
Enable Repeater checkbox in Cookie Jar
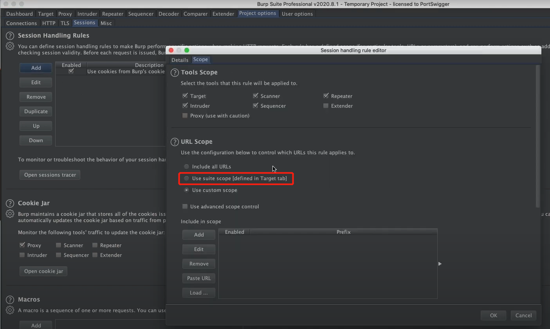pyautogui.click(x=95, y=245)
